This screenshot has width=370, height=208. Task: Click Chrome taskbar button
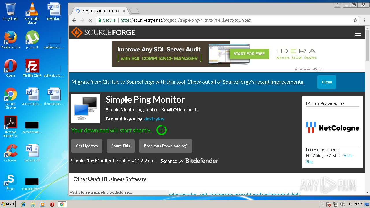tap(62, 204)
